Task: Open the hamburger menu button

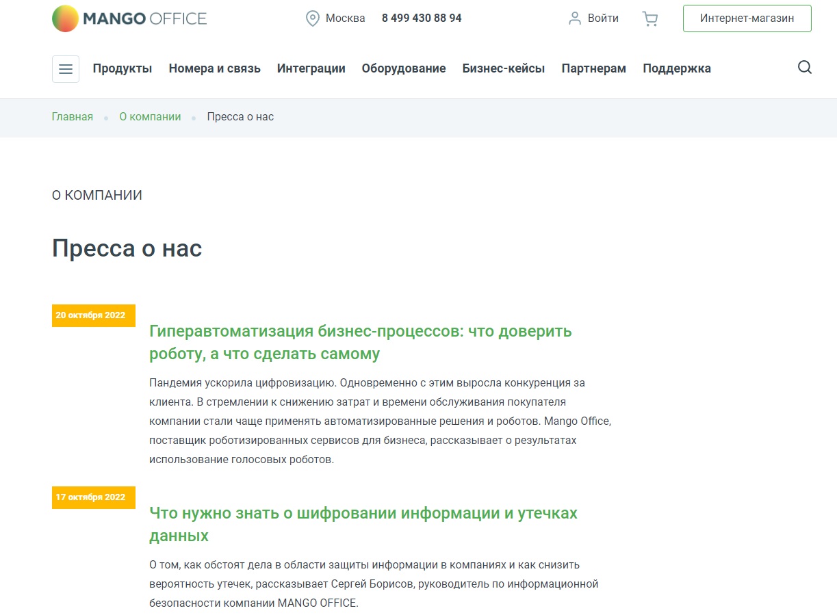Action: click(x=66, y=69)
